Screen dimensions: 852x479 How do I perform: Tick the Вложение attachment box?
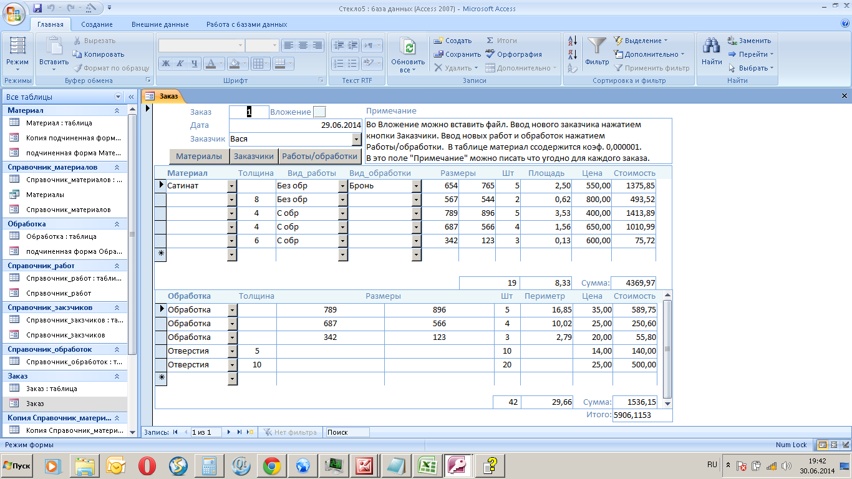coord(319,112)
